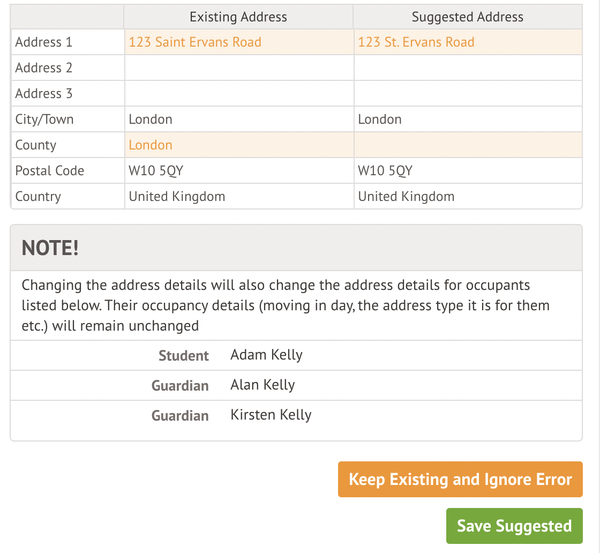Select student occupant Adam Kelly

coord(266,355)
